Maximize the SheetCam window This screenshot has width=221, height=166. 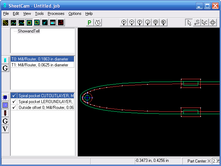(207, 6)
